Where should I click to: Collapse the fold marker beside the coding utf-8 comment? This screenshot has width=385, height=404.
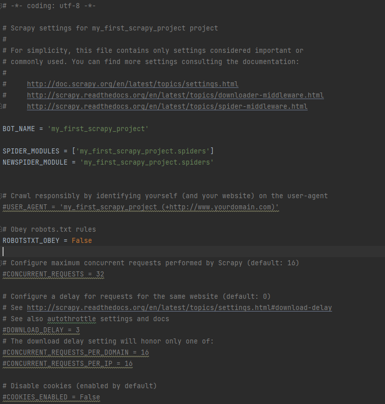click(2, 6)
